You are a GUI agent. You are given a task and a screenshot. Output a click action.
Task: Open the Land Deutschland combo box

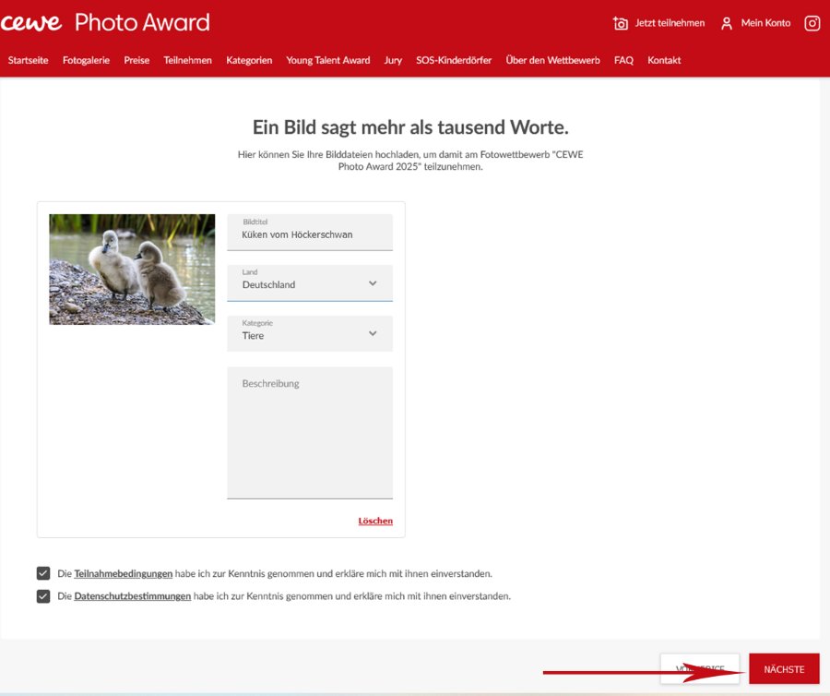[310, 282]
